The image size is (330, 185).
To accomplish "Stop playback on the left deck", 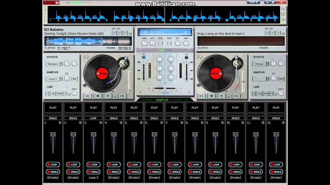I will tap(98, 96).
